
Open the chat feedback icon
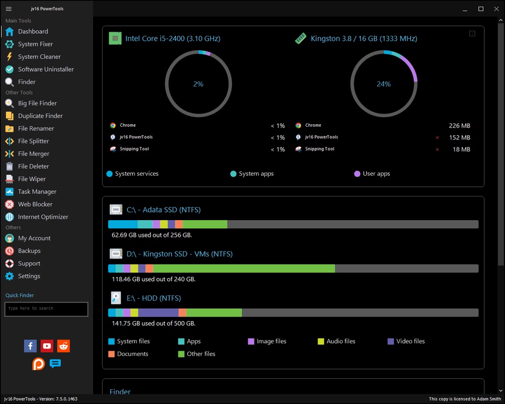56,364
